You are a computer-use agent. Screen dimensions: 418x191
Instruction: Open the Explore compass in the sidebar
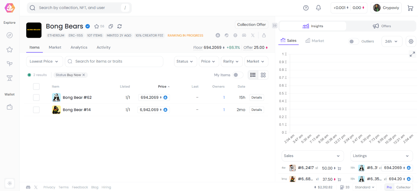[9, 35]
